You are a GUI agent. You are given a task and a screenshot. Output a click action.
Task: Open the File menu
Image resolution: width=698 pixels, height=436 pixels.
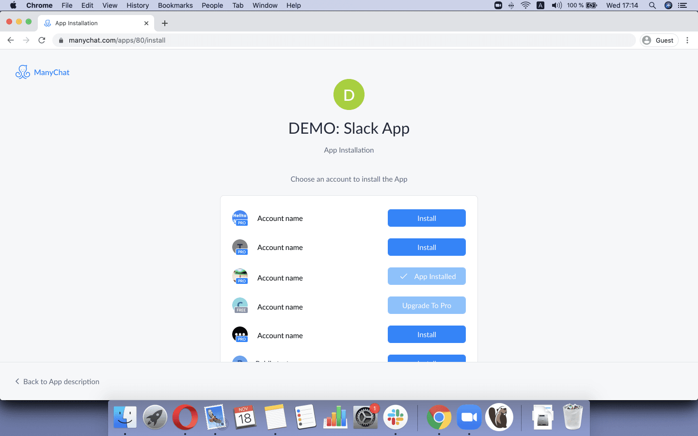coord(67,5)
